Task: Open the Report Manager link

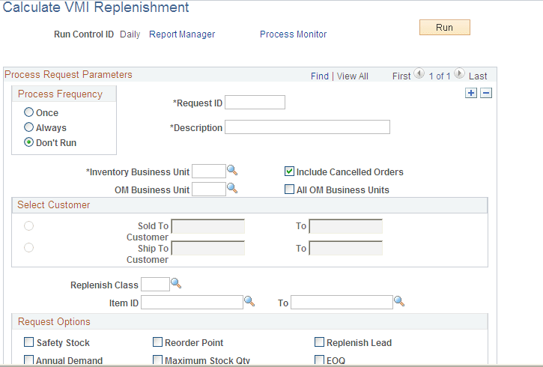Action: pyautogui.click(x=182, y=34)
